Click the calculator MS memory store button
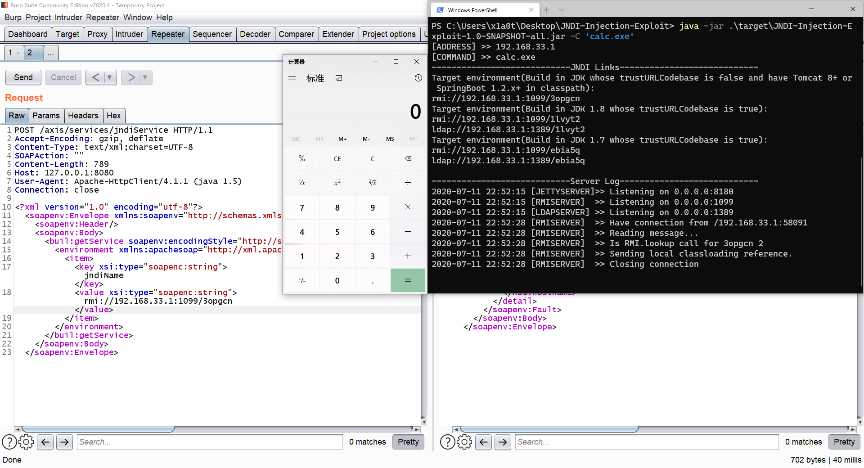Screen dimensions: 864x468 tap(390, 139)
